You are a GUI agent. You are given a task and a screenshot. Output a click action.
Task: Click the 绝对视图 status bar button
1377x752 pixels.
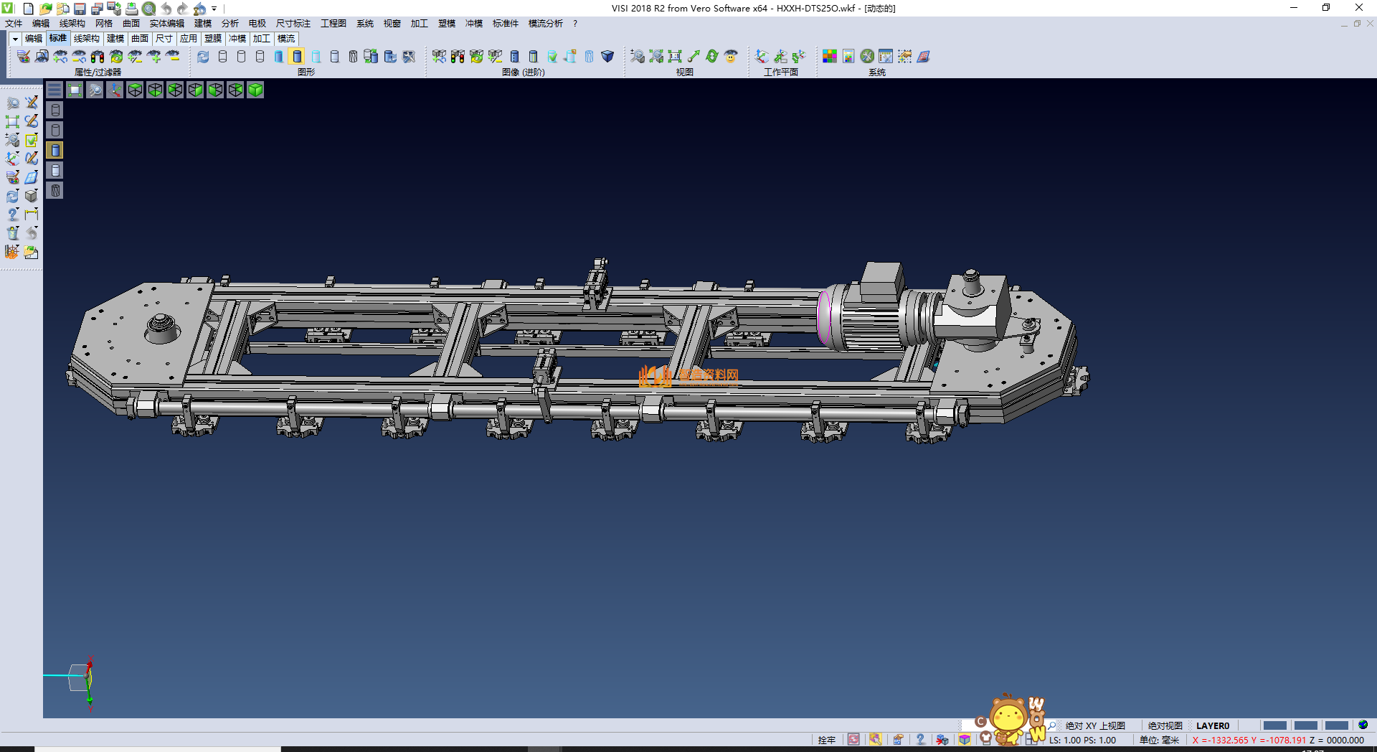tap(1165, 725)
